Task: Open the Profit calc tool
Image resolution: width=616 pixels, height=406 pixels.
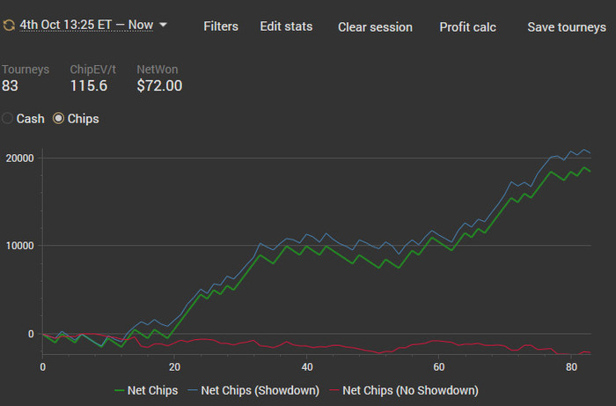Action: pos(467,27)
